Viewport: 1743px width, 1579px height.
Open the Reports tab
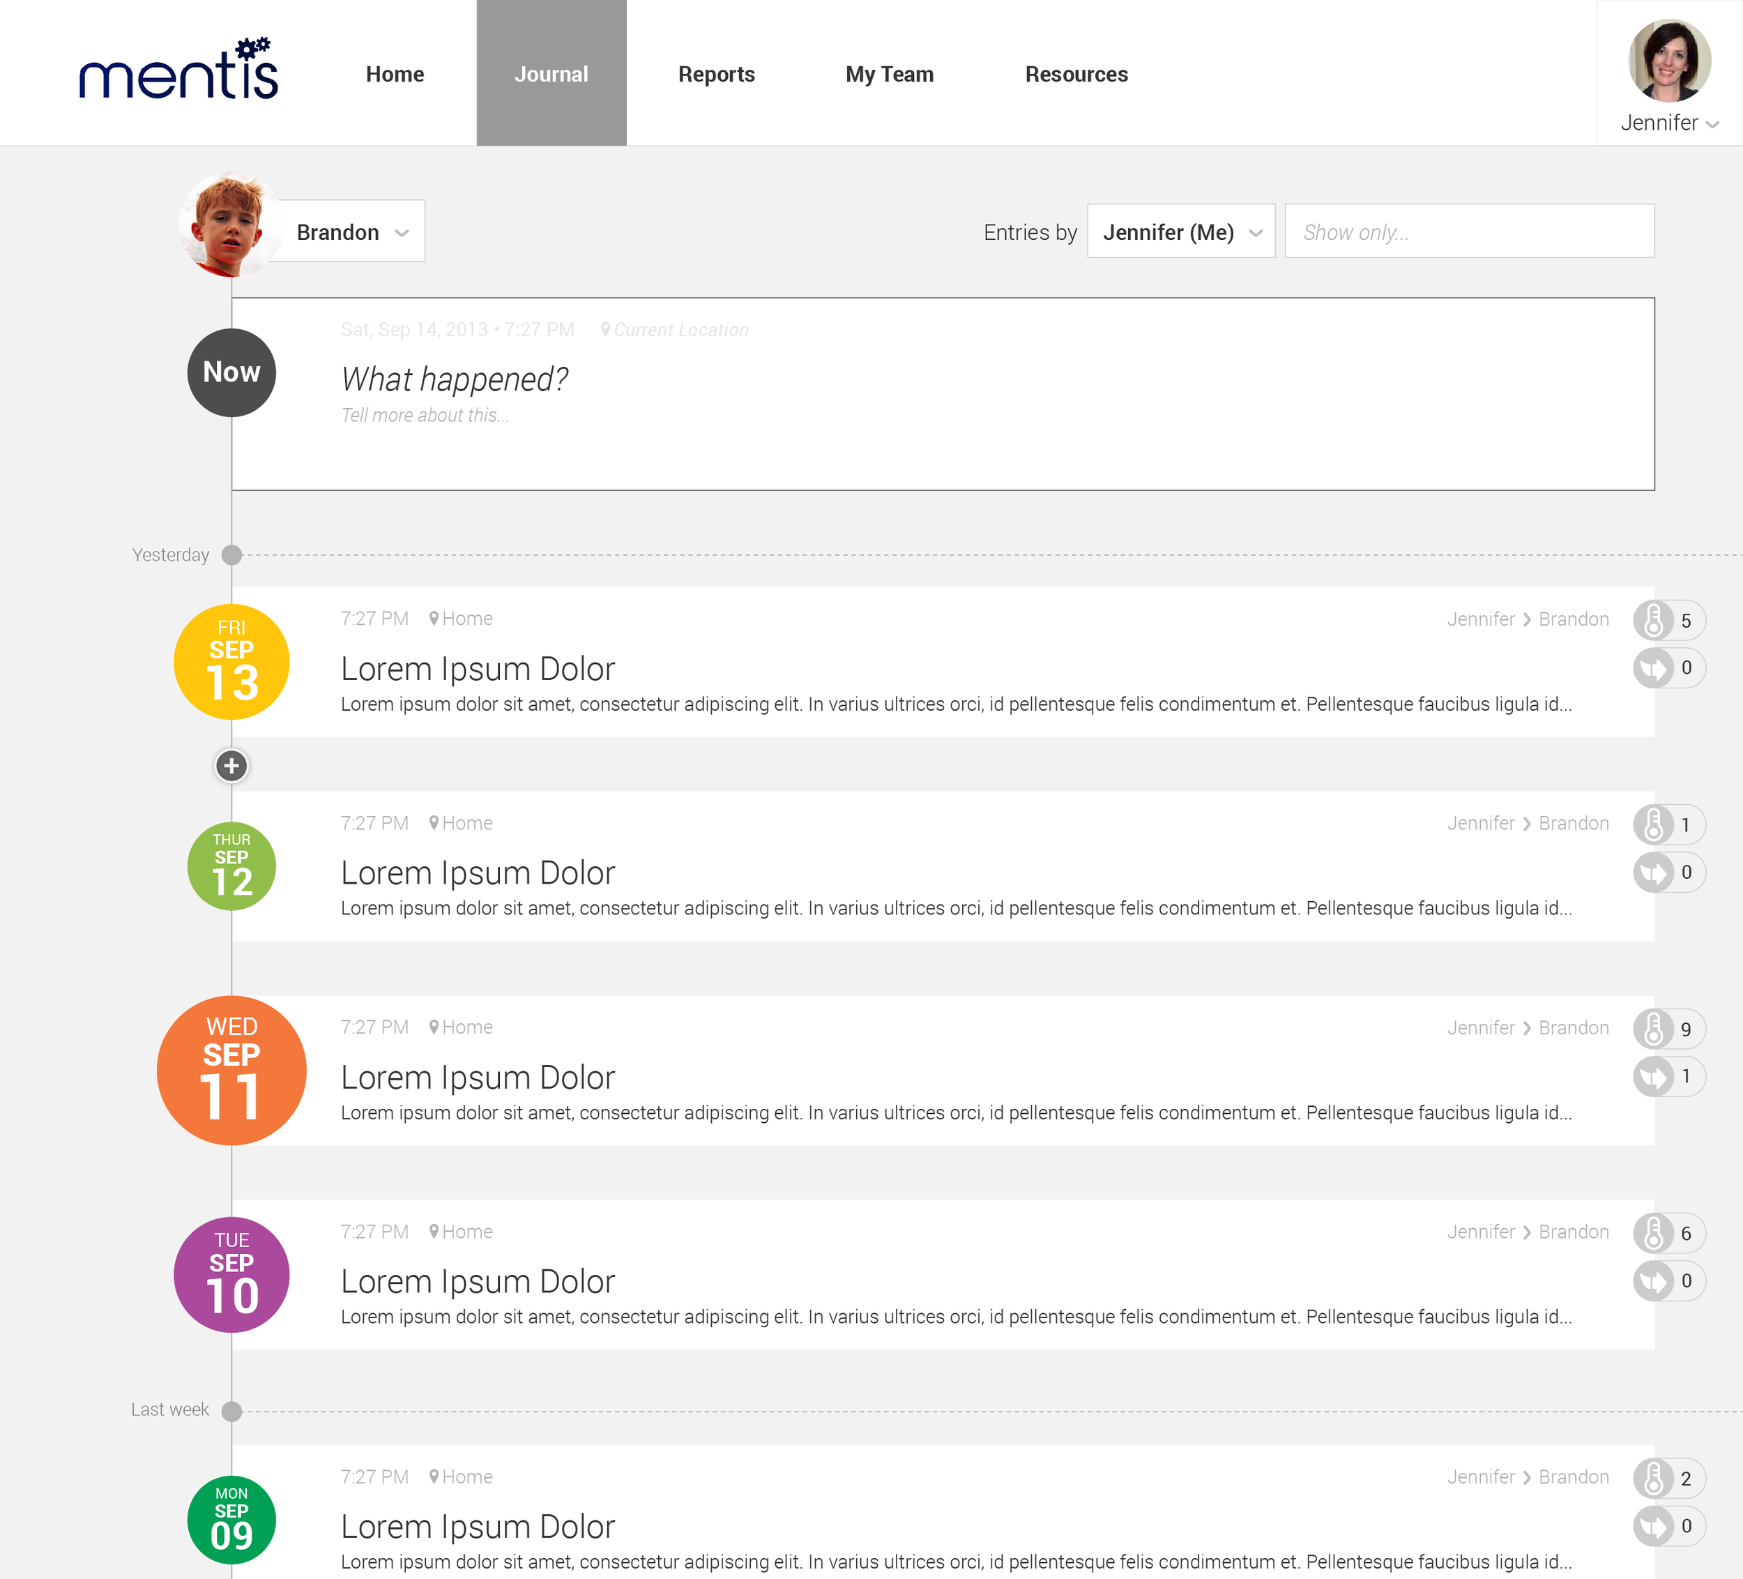(716, 75)
